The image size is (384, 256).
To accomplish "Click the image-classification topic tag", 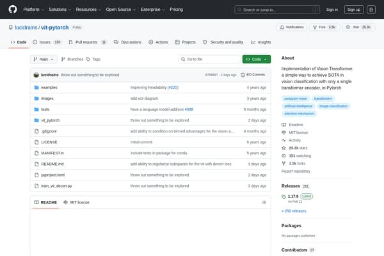I will (333, 106).
